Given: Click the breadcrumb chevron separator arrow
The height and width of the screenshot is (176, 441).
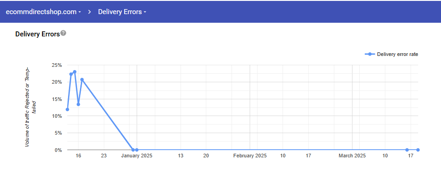Looking at the screenshot, I should click(90, 12).
